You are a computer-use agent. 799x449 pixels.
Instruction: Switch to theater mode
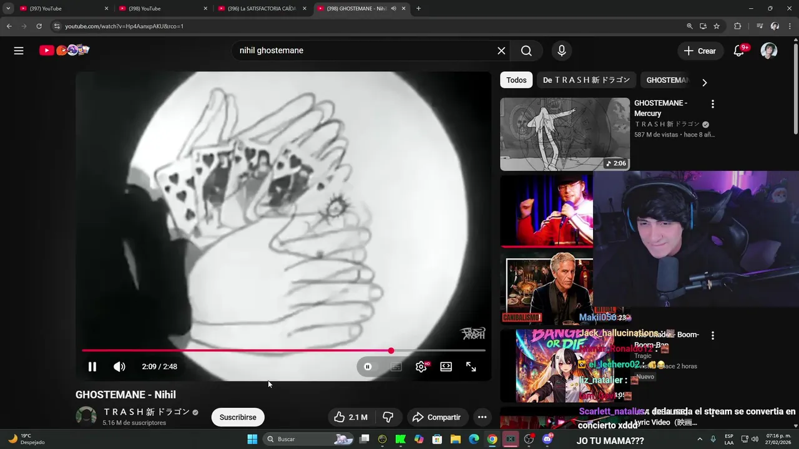[x=446, y=367]
